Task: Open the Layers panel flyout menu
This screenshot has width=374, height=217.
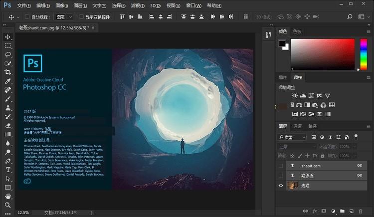Action: (x=369, y=126)
